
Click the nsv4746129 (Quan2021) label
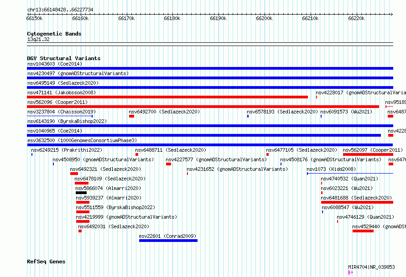365,217
